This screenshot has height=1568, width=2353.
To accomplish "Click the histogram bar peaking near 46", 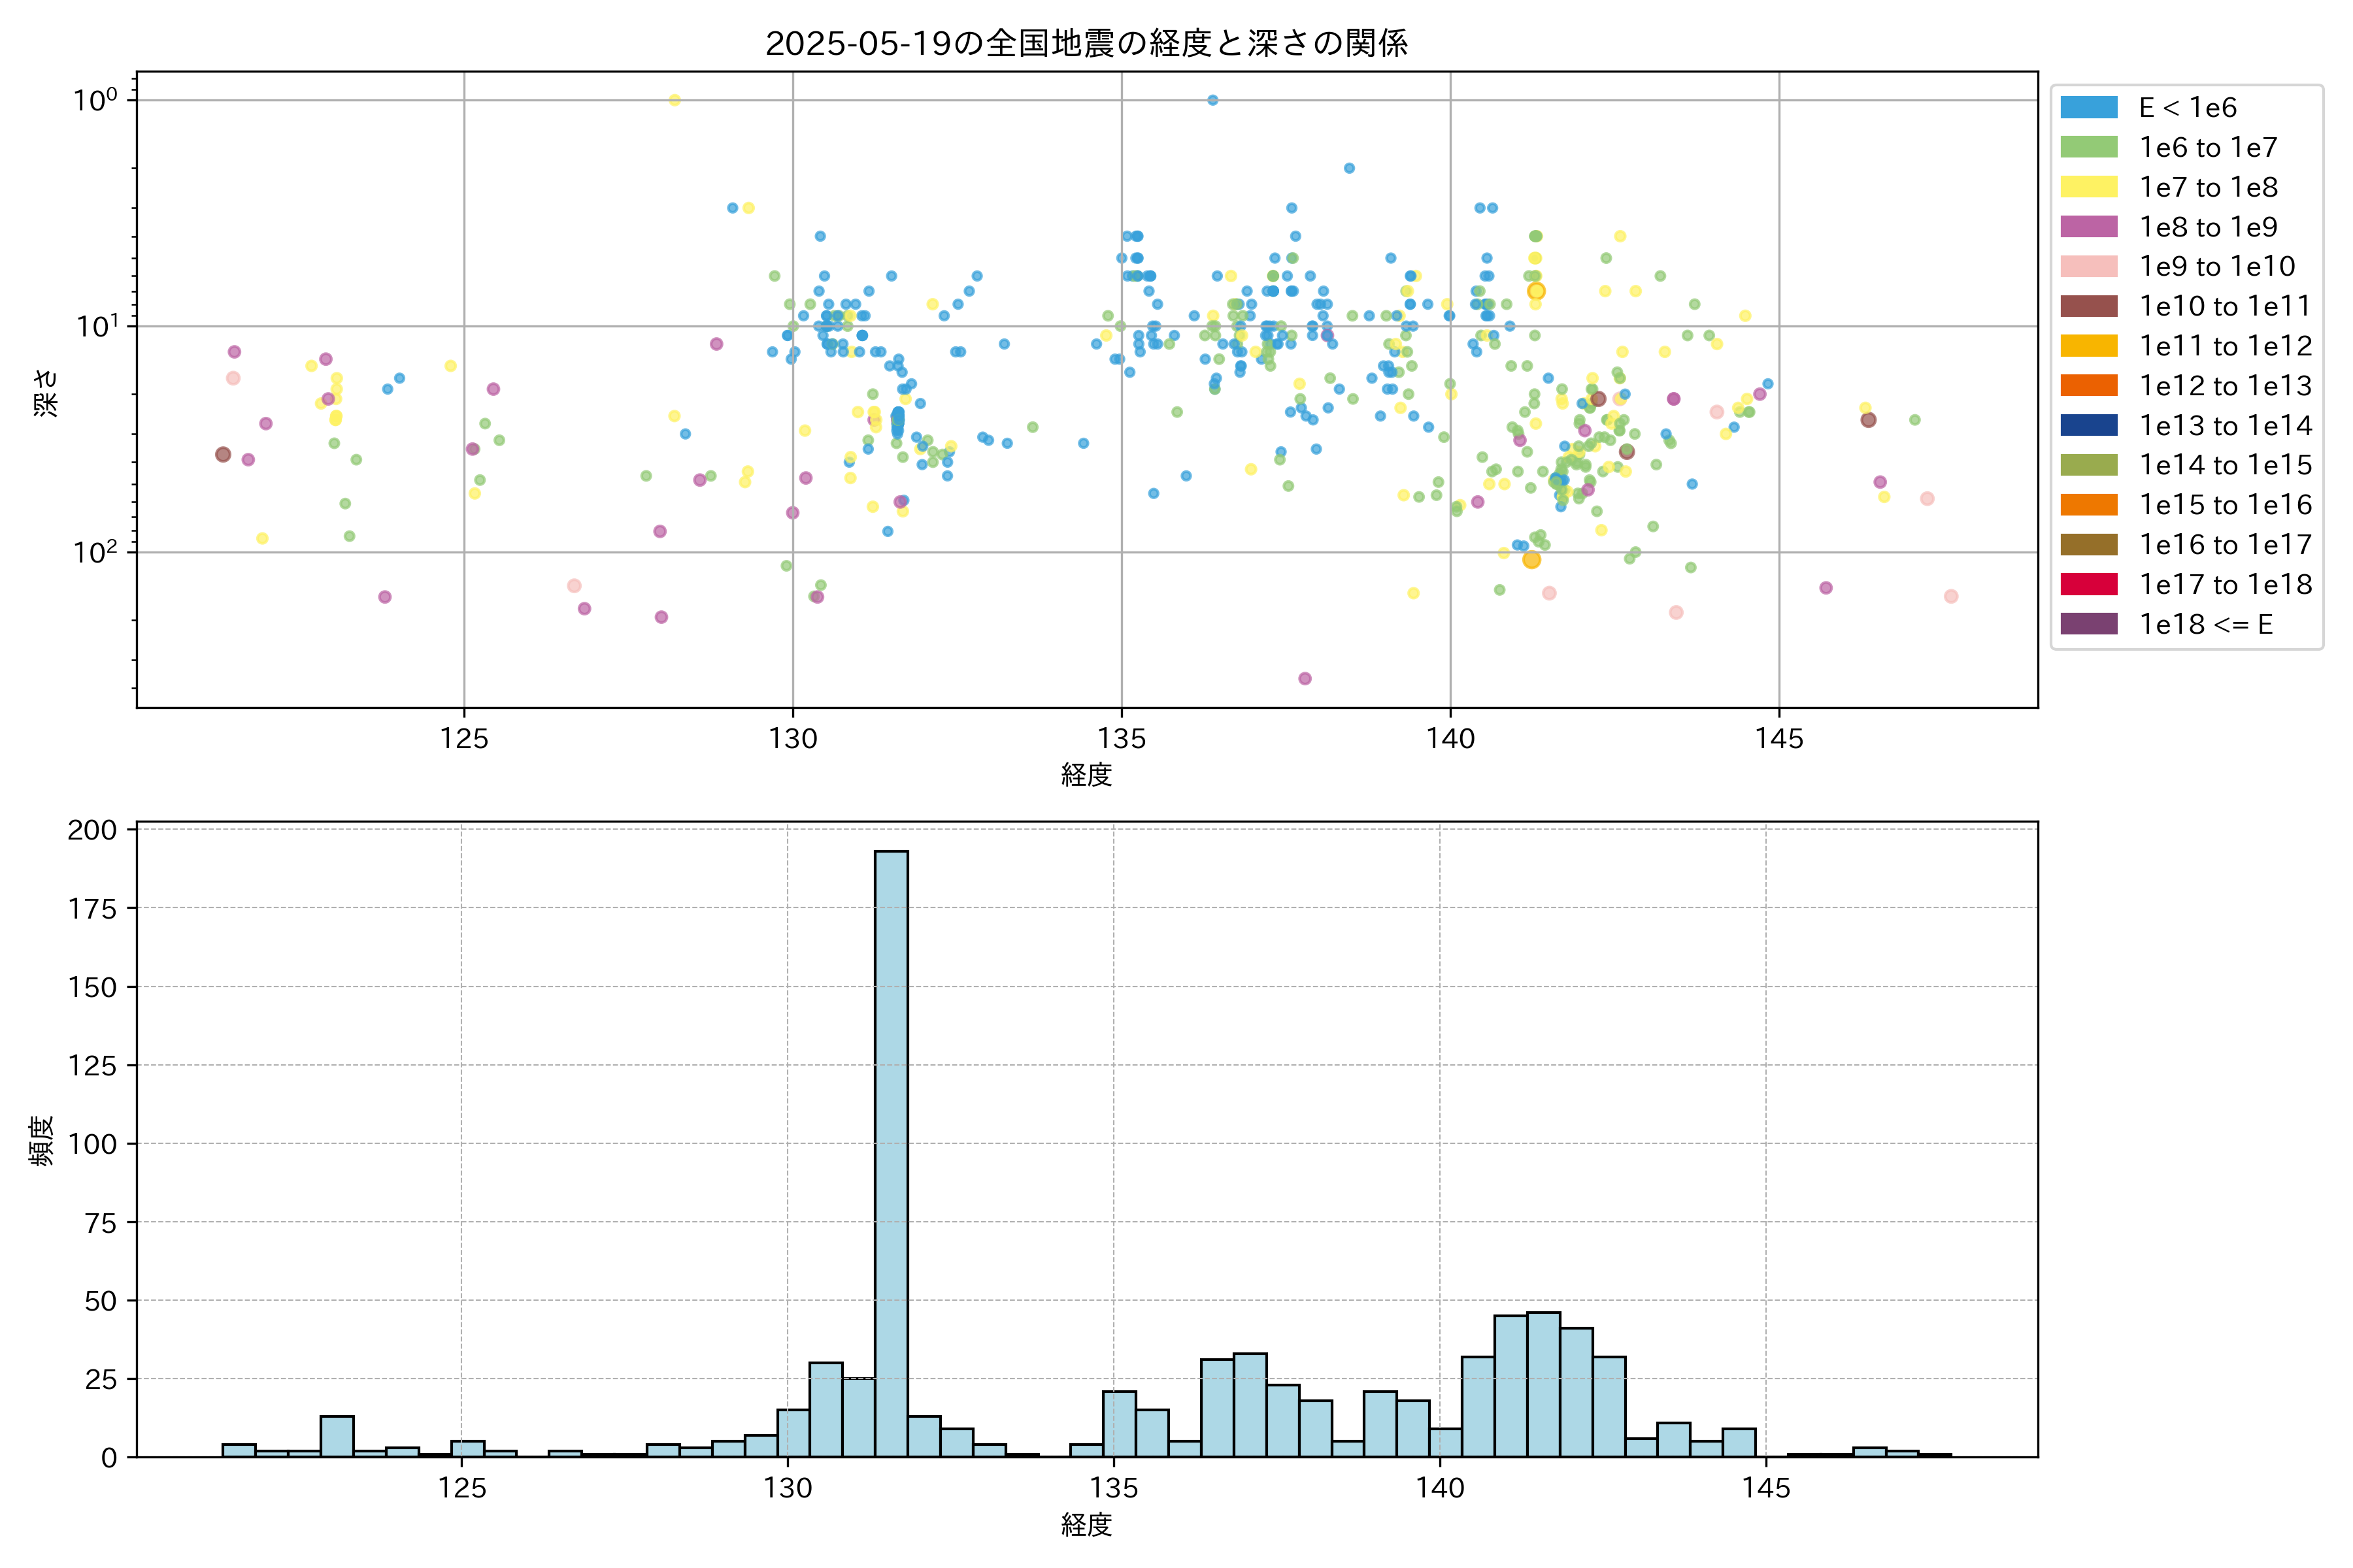I will pos(1544,1385).
